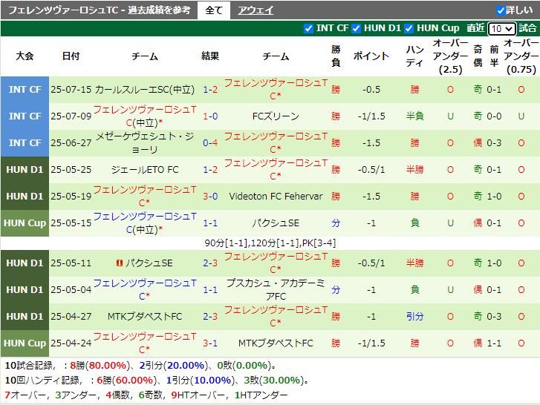Click the HUN Cup label on 25-05-15 row

pos(25,223)
